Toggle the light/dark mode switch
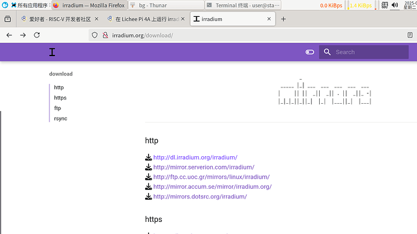The image size is (417, 234). [x=310, y=52]
